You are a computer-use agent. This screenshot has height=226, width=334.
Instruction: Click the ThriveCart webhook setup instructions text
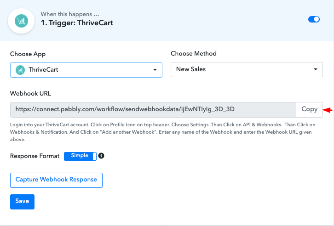pos(163,132)
